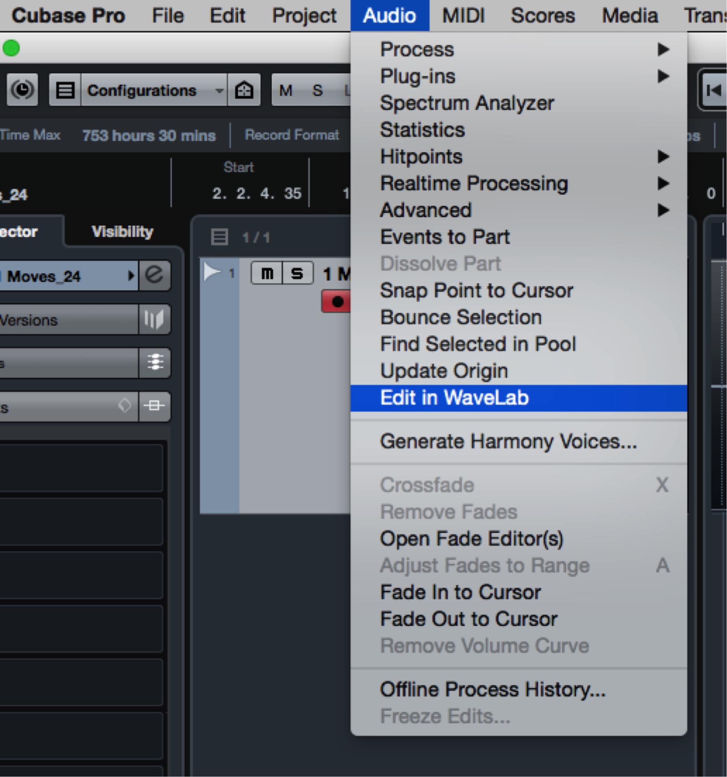Open the Media menu
727x777 pixels.
point(630,16)
